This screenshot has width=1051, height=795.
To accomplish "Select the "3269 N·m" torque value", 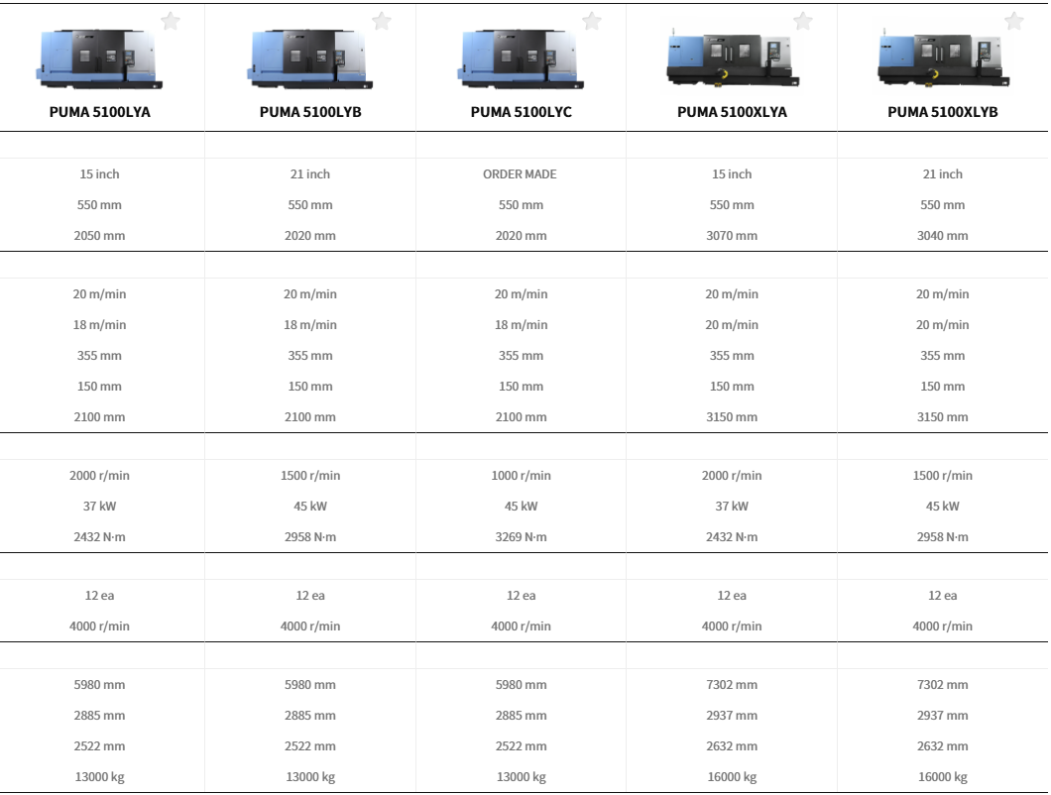I will 521,537.
